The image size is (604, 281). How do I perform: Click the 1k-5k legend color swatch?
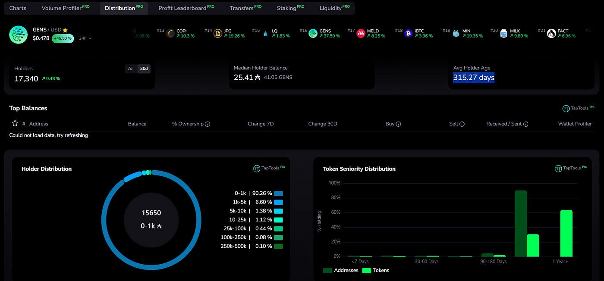[x=278, y=202]
